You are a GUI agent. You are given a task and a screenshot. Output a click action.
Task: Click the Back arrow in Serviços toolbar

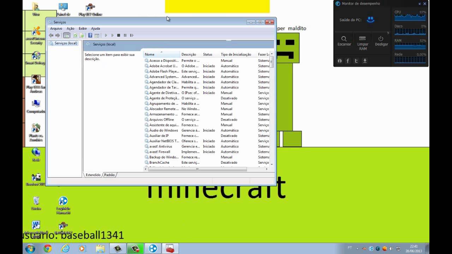[51, 35]
